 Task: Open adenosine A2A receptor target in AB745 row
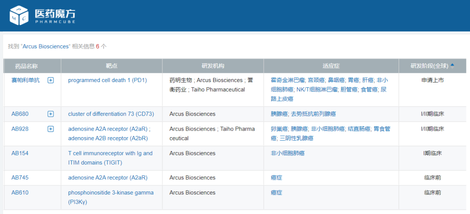(108, 178)
